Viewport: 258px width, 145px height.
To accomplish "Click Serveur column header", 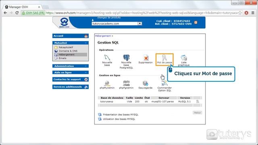I will 164,98.
